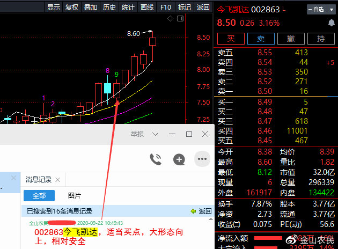The image size is (338, 249).
Task: Click the 已搜索到16条消息记录 text
Action: tap(60, 211)
